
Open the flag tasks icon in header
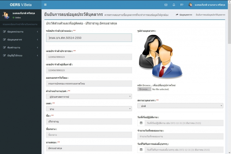182,5
